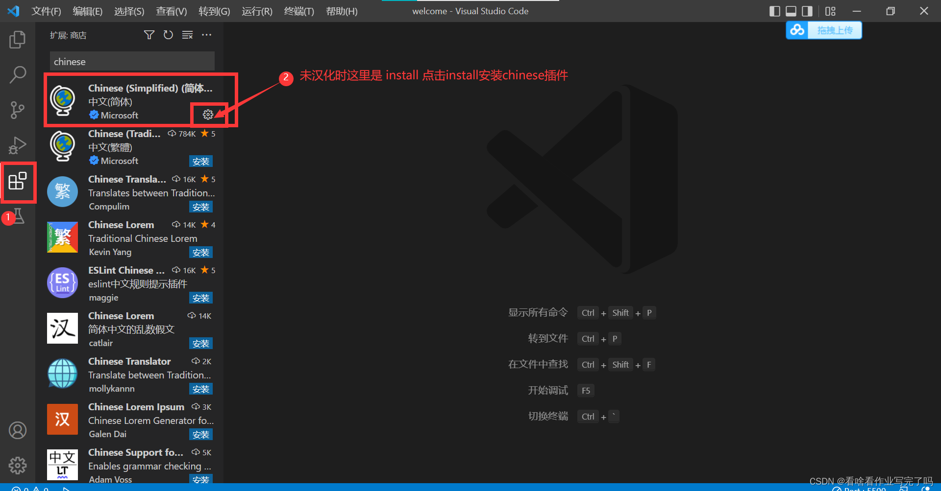Screen dimensions: 941x491
Task: Open catlair Chinese Lorem 汉 icon
Action: click(x=62, y=328)
